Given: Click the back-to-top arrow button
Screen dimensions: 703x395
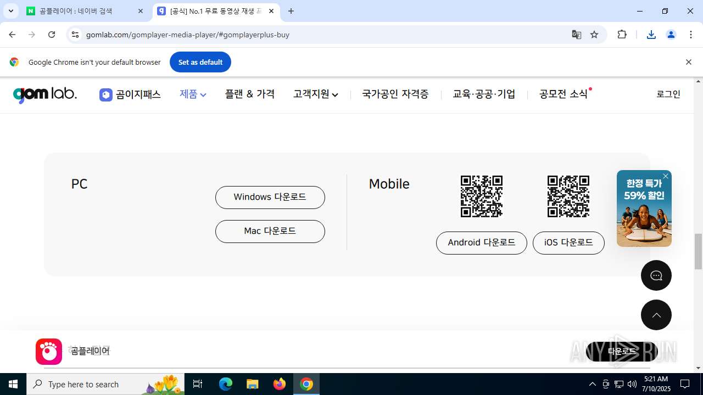Looking at the screenshot, I should click(656, 315).
